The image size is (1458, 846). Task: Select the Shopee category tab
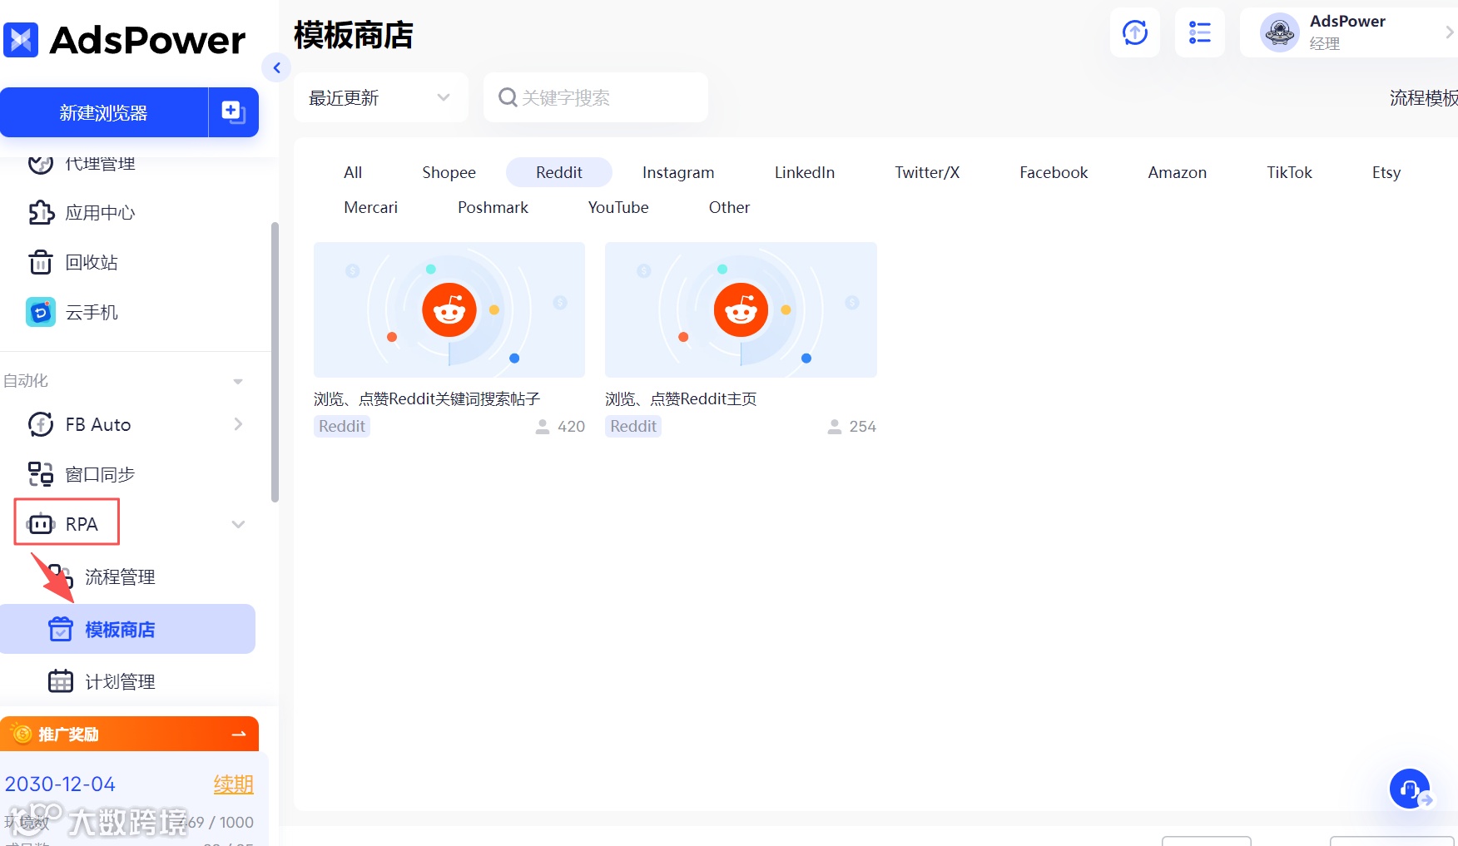click(449, 172)
